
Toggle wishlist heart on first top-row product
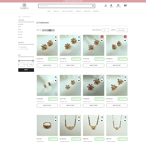coord(56,37)
